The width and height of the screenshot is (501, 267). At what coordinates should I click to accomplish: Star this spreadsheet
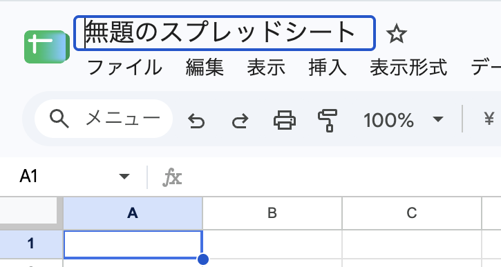[x=396, y=34]
